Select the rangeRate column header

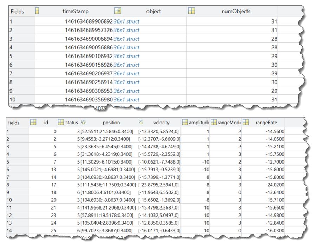(263, 122)
